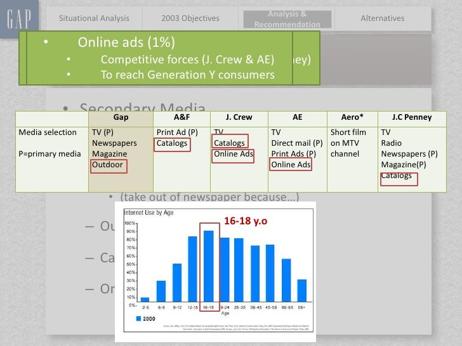Click 'Catalogs' in J.C Penney column
The width and height of the screenshot is (462, 346).
pyautogui.click(x=396, y=176)
